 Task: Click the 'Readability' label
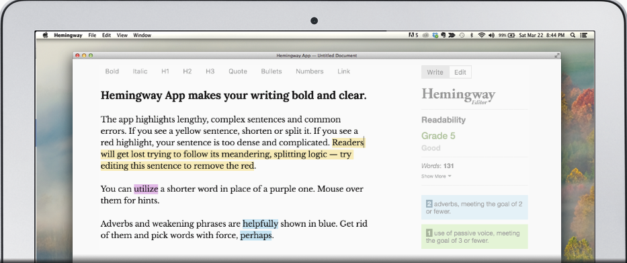(444, 120)
